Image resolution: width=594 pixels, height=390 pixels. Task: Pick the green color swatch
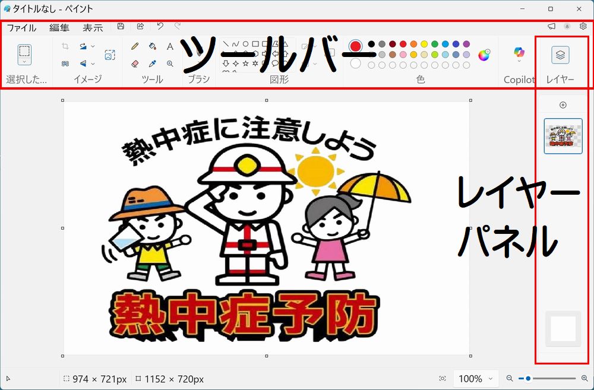coord(435,44)
